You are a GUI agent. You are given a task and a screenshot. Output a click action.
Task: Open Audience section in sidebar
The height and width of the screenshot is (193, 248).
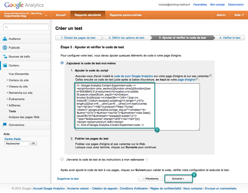click(25, 39)
